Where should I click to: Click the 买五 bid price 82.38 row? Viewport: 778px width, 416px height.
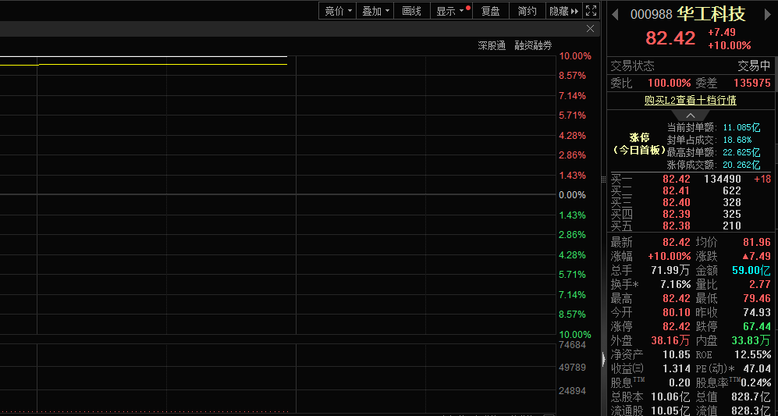[x=676, y=226]
